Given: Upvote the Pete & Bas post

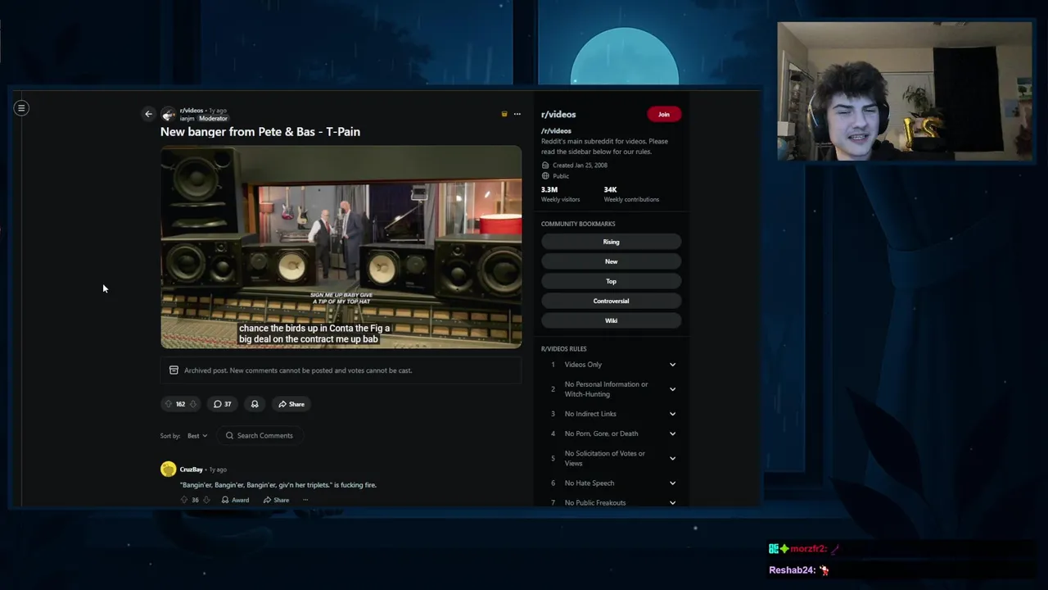Looking at the screenshot, I should tap(169, 404).
